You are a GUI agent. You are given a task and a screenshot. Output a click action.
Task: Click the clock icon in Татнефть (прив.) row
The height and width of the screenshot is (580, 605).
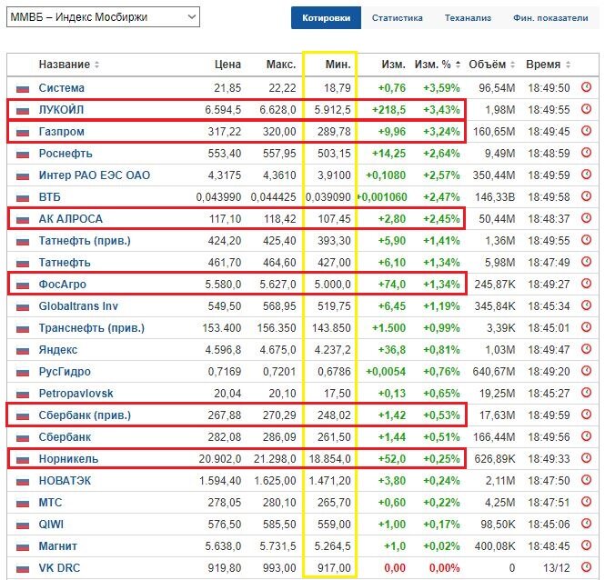click(x=586, y=240)
